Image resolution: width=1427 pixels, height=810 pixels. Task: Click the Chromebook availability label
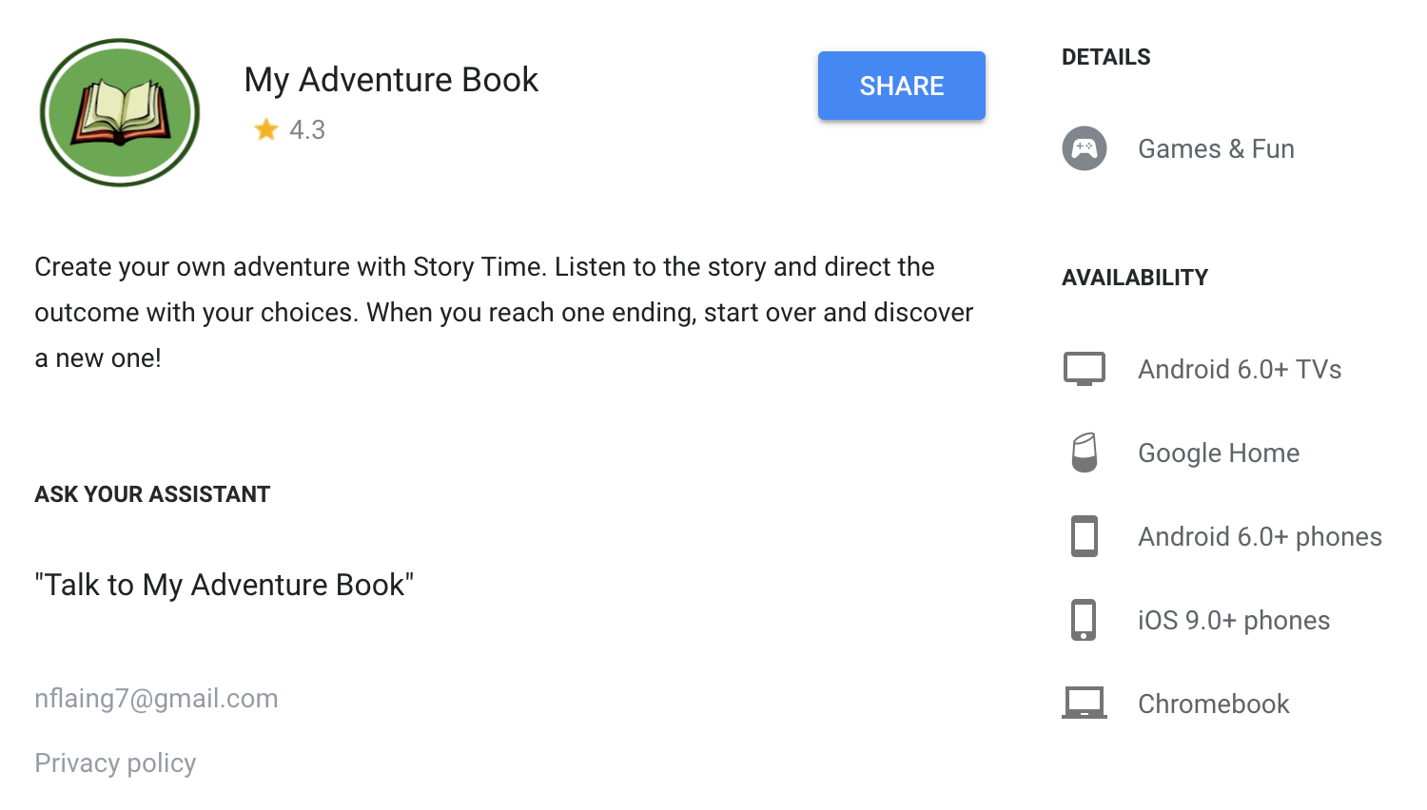pyautogui.click(x=1213, y=704)
